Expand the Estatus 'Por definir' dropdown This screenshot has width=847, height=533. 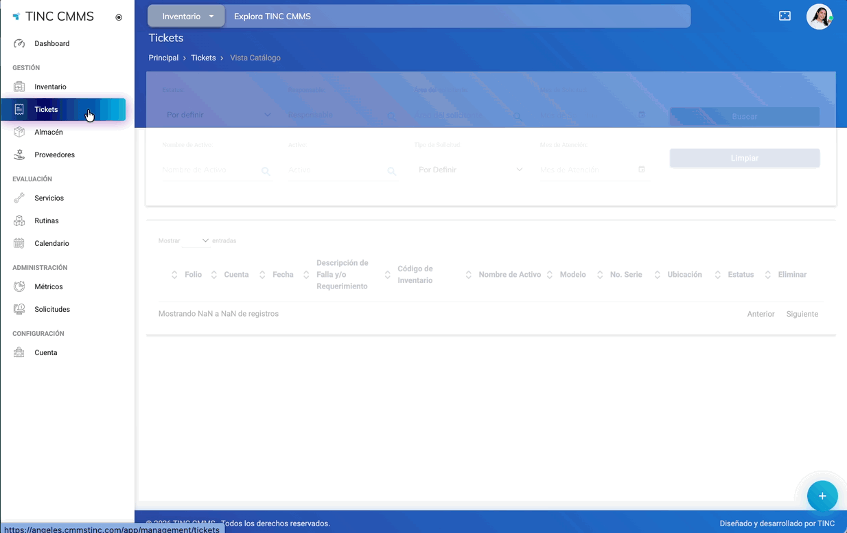pyautogui.click(x=218, y=115)
